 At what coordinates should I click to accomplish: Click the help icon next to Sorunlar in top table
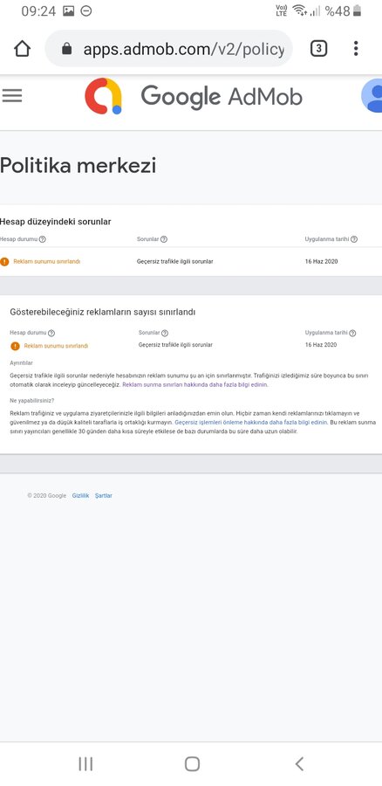(164, 239)
